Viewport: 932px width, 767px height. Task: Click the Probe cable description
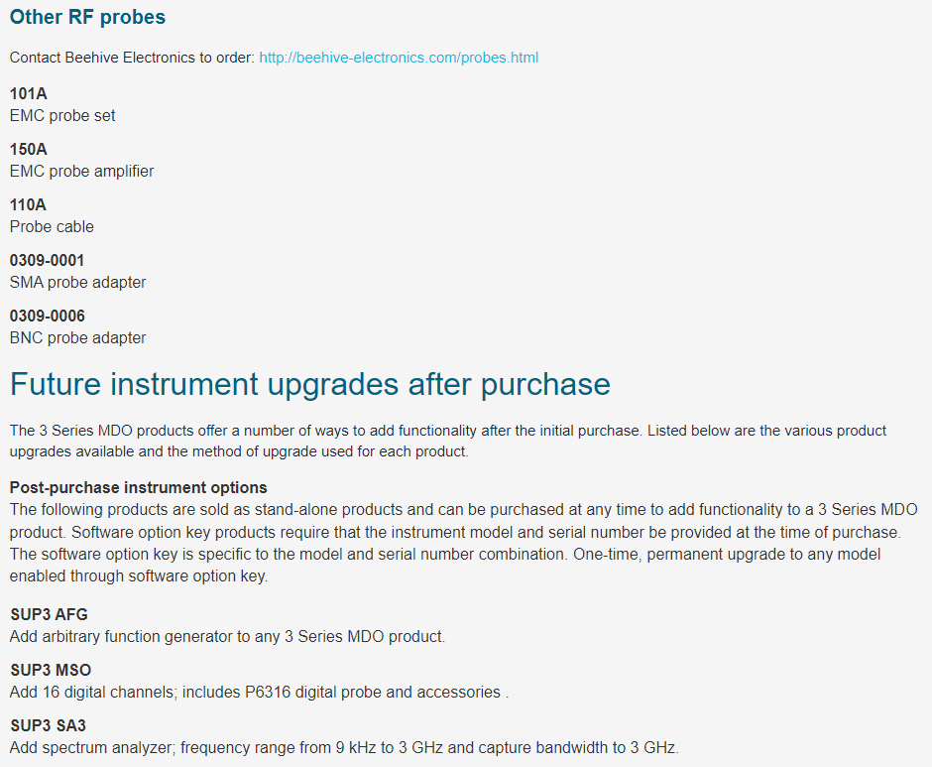pos(52,226)
